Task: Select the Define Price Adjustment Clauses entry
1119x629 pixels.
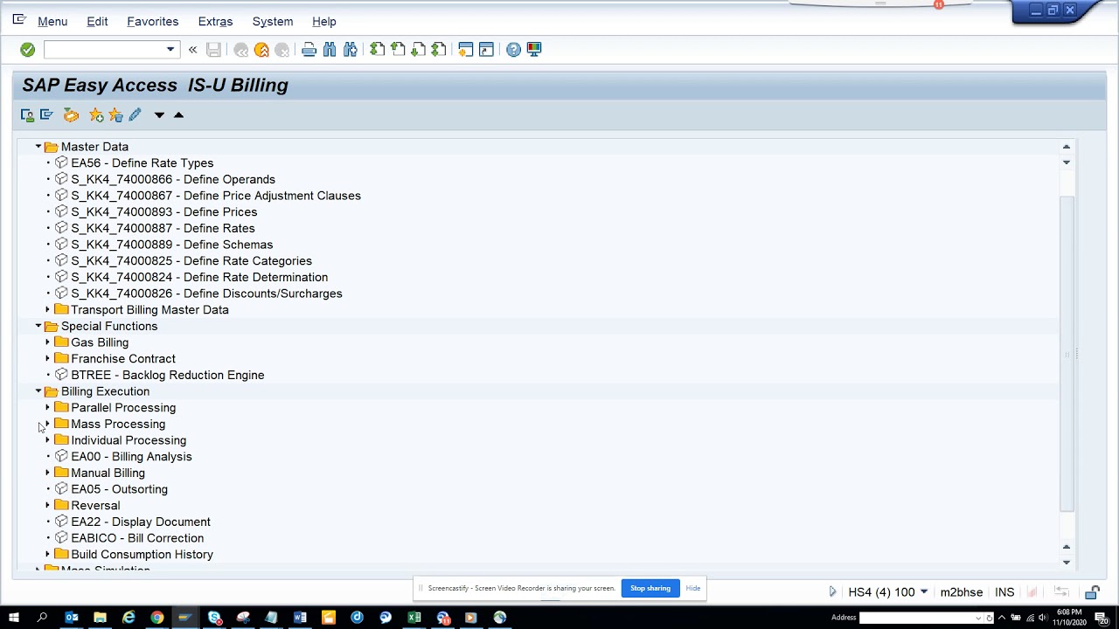Action: (216, 196)
